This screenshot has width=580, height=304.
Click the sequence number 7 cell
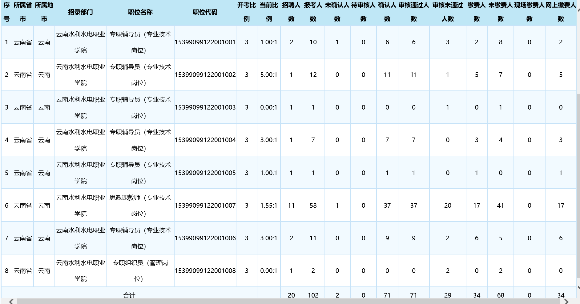coord(6,238)
